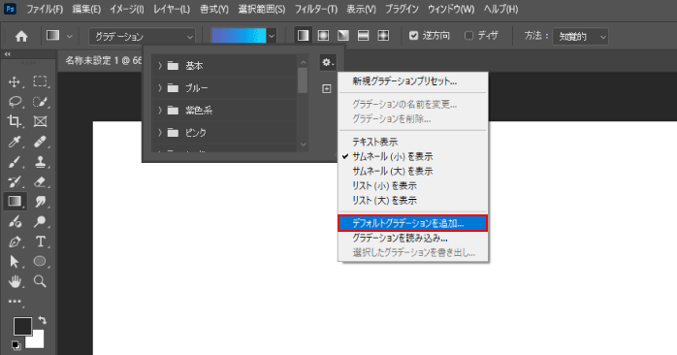Select the Crop tool
Image resolution: width=677 pixels, height=355 pixels.
[x=15, y=121]
